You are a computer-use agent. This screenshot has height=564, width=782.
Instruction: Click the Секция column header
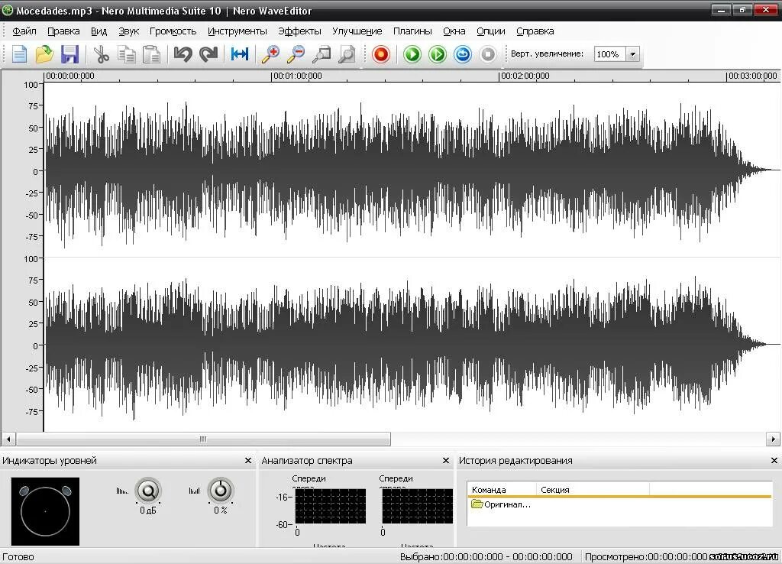[x=593, y=490]
